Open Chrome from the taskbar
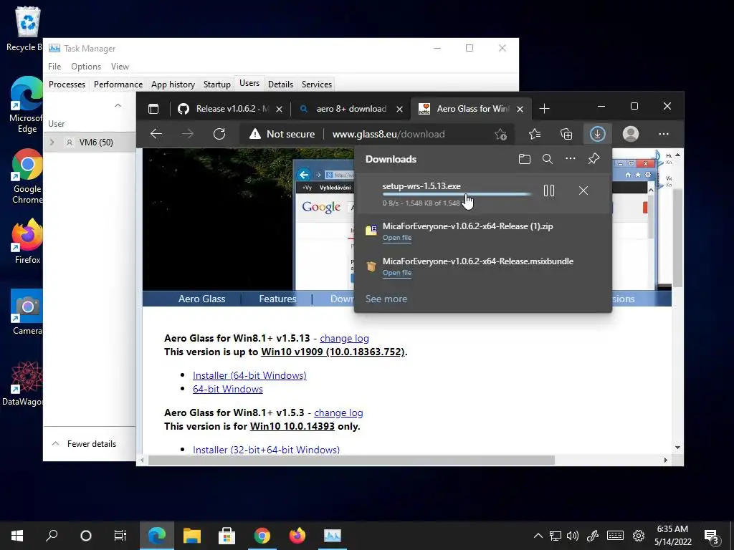 tap(262, 536)
